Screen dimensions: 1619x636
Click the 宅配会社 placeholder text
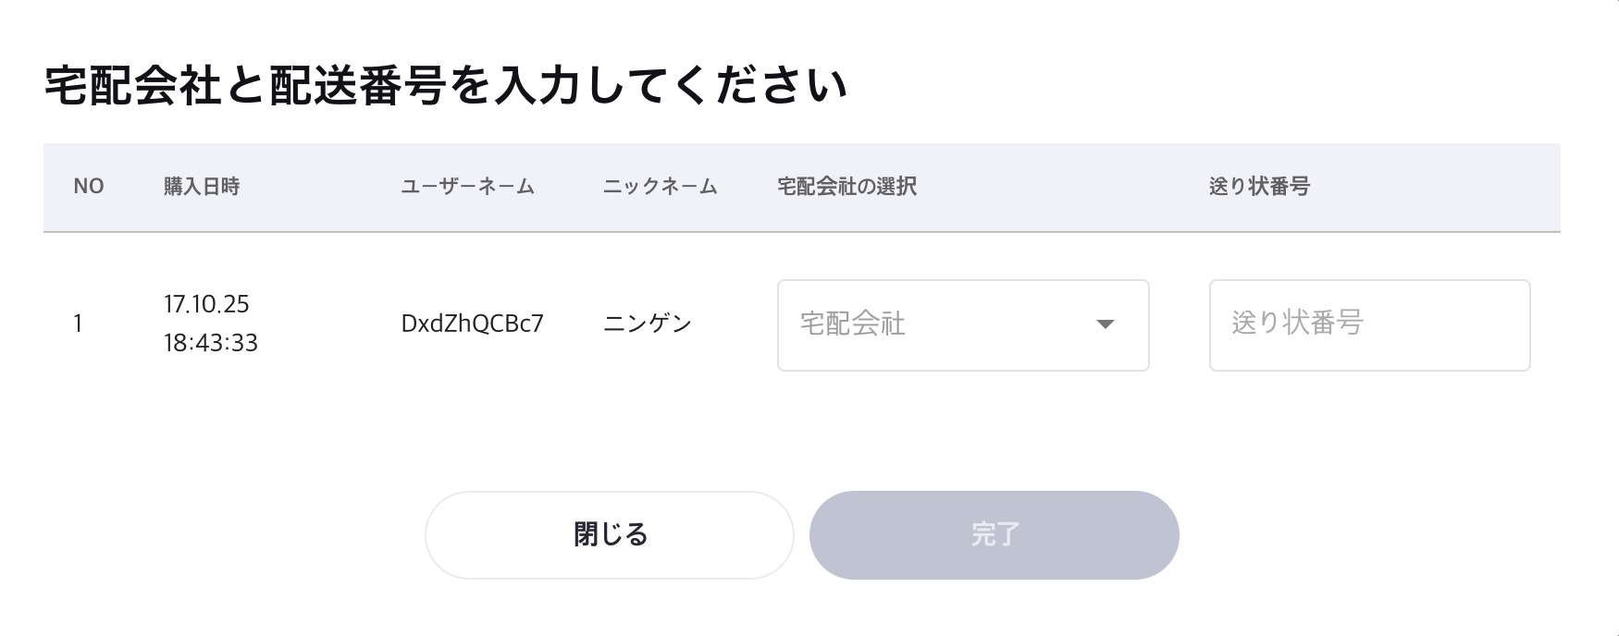(x=851, y=325)
